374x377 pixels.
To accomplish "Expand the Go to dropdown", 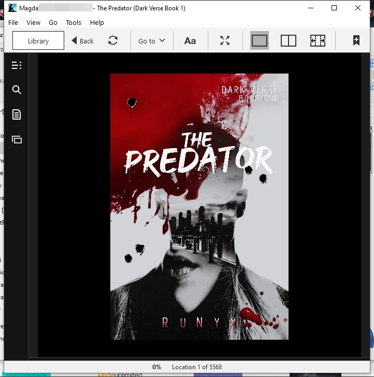I will (152, 41).
